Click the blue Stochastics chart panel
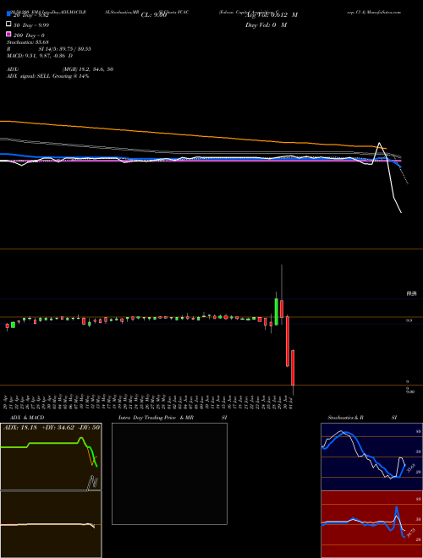 (x=371, y=457)
